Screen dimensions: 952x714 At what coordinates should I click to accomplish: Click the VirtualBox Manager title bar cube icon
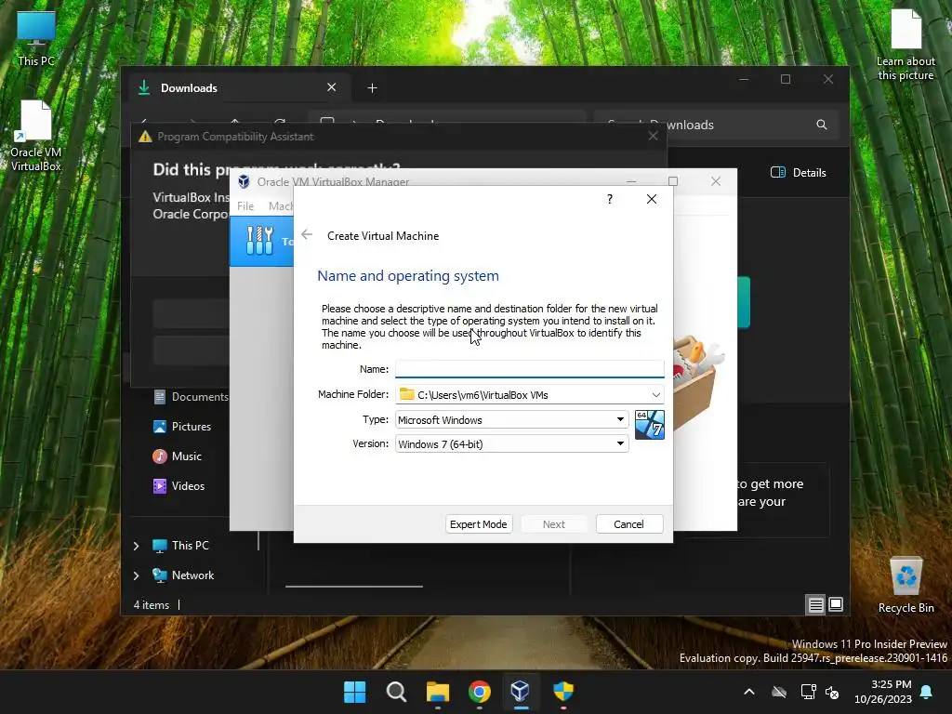(245, 181)
